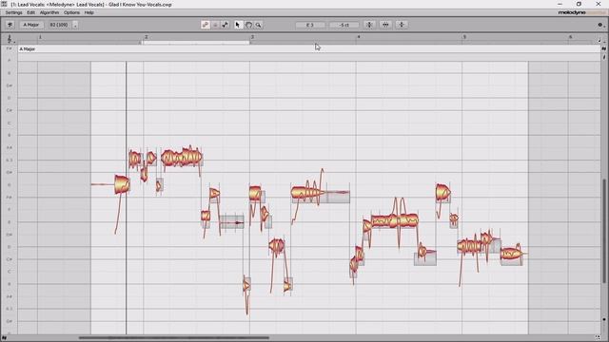Click the bottom-left corner zoom icon

(4, 338)
